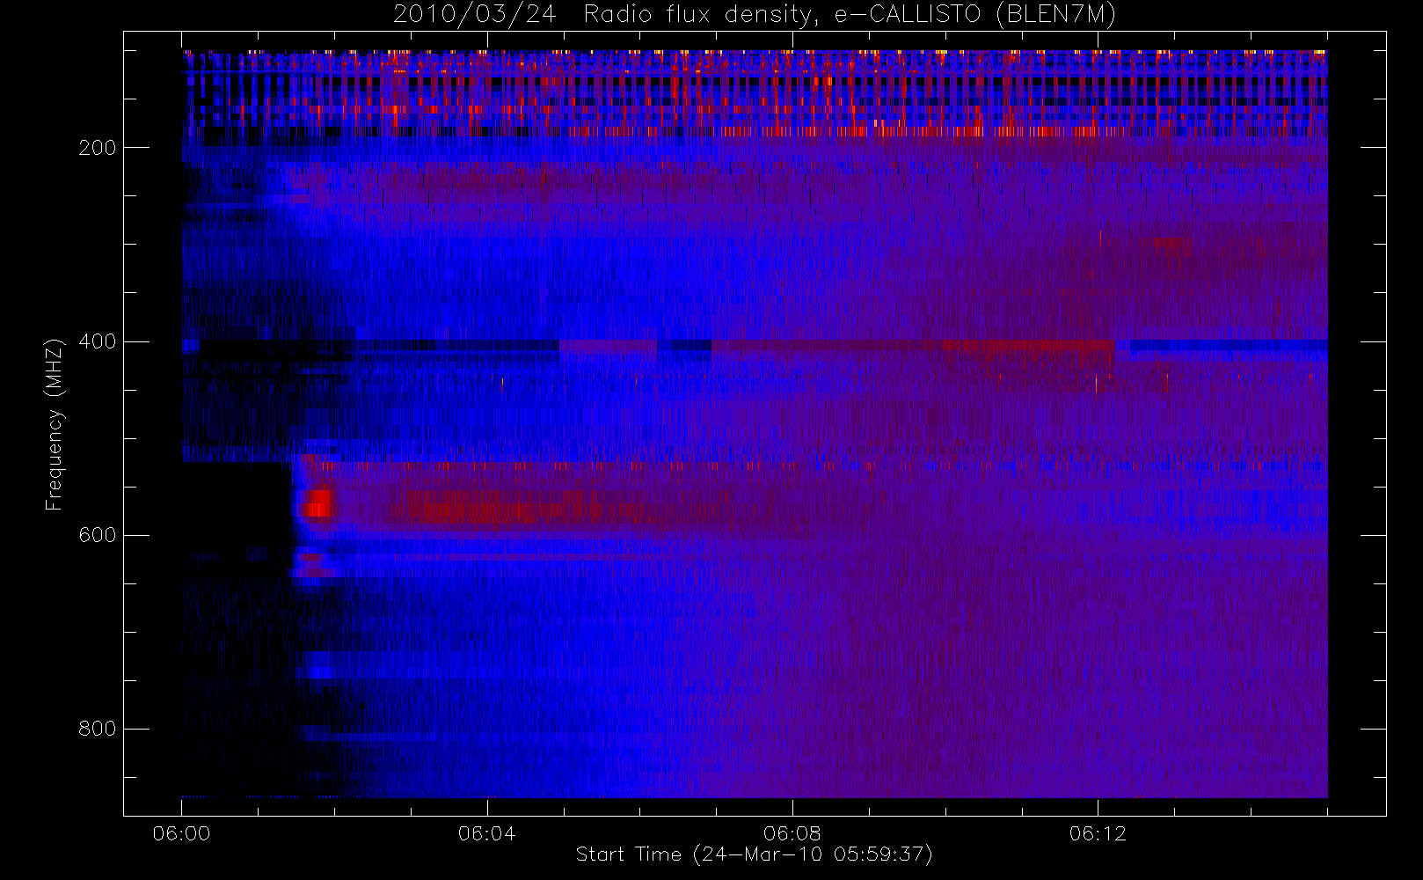Click the 600 frequency tick label
The height and width of the screenshot is (880, 1423).
(x=97, y=535)
